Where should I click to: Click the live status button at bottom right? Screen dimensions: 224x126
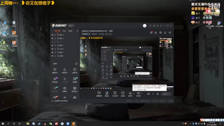point(166,94)
